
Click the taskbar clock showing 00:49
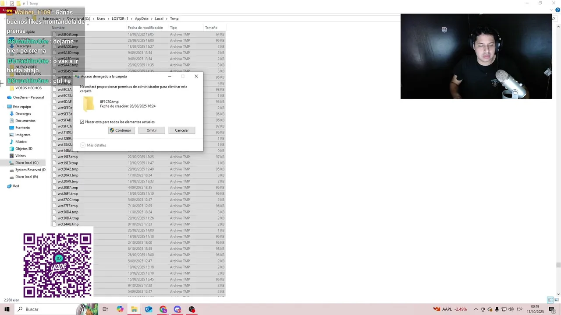[x=535, y=309]
